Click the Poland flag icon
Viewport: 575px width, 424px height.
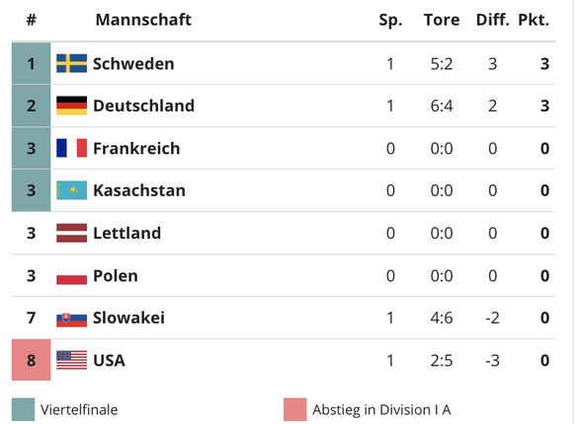tap(71, 275)
